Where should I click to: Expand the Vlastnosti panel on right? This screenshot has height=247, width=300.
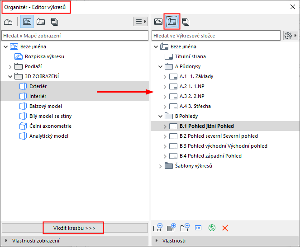point(156,241)
